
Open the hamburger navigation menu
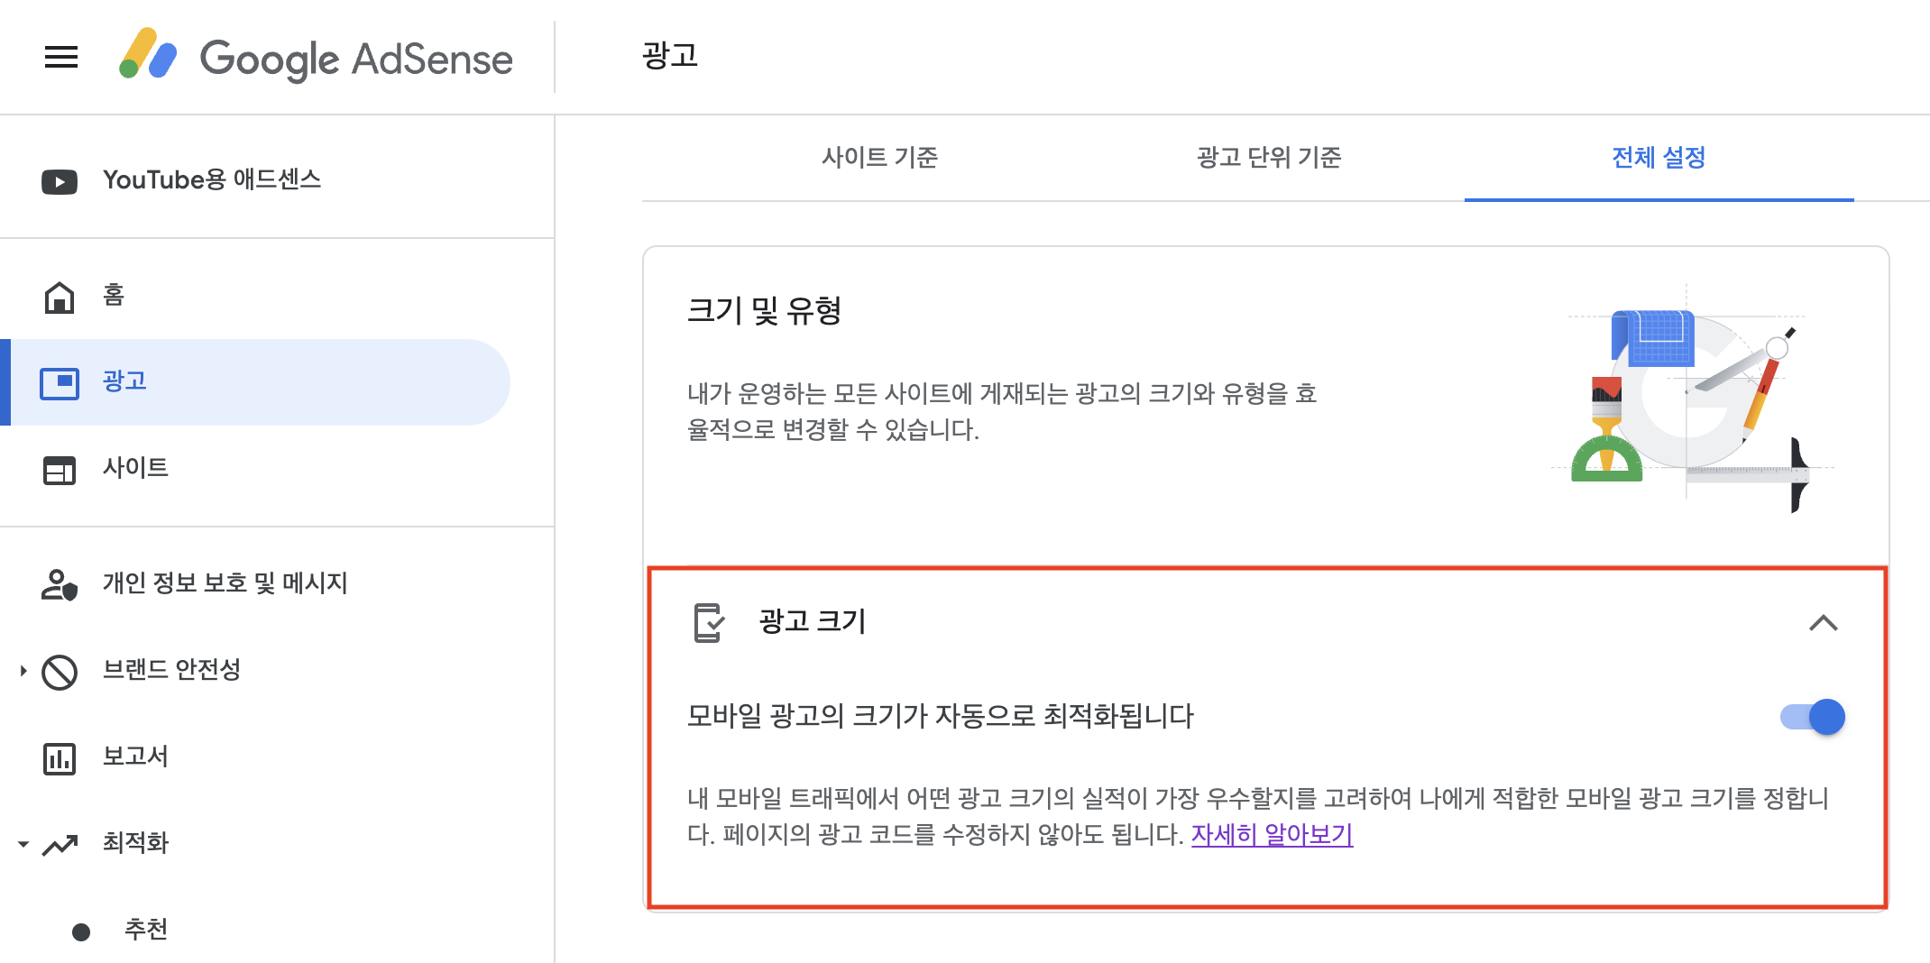coord(60,57)
